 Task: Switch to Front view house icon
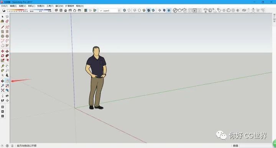66,10
